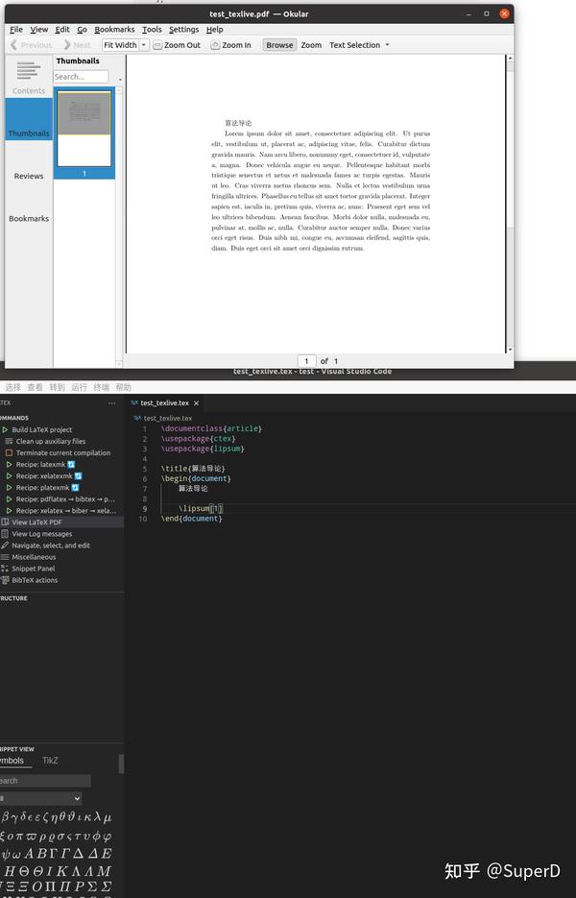576x898 pixels.
Task: Insert italic M symbol from snippet view
Action: pos(104,871)
